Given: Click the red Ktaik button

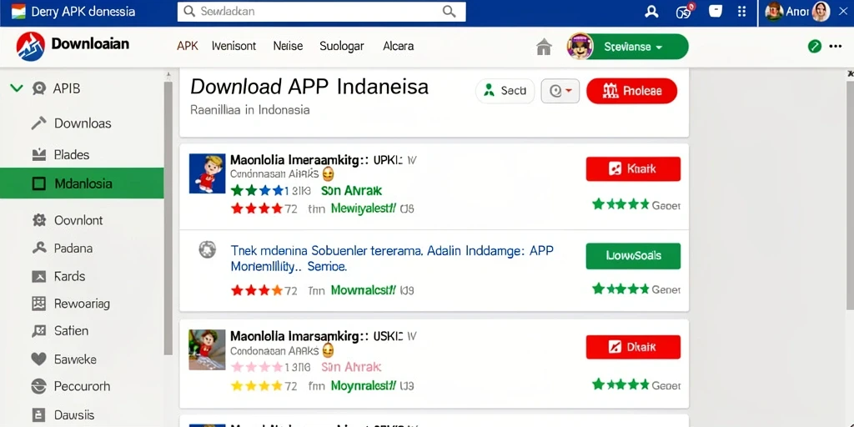Looking at the screenshot, I should click(633, 168).
